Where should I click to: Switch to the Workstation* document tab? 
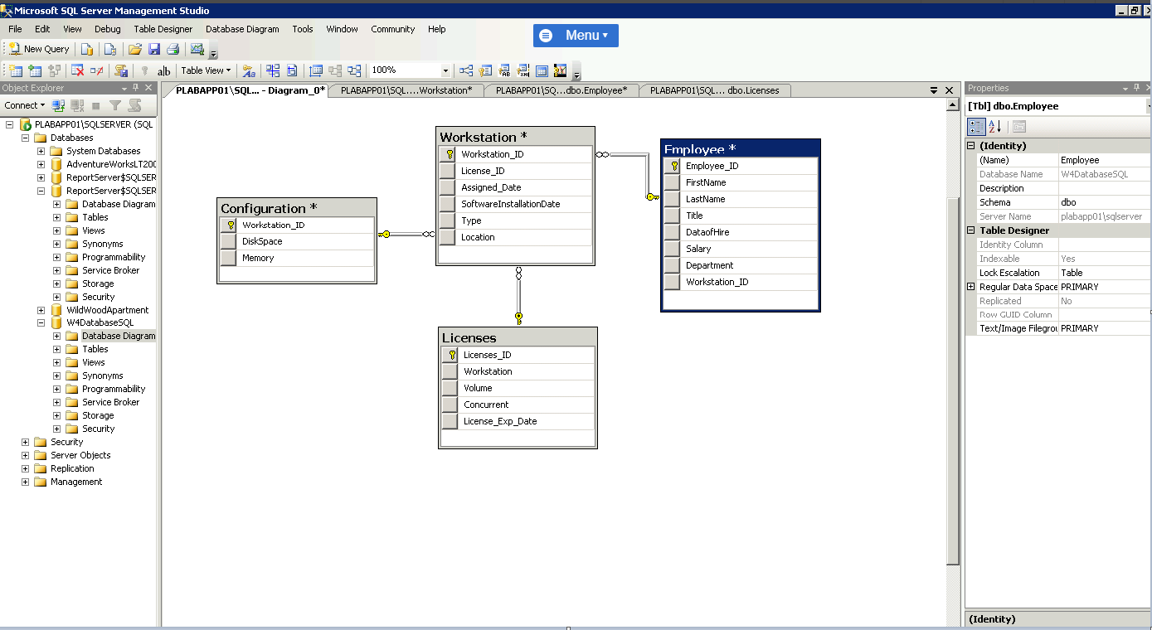(406, 90)
